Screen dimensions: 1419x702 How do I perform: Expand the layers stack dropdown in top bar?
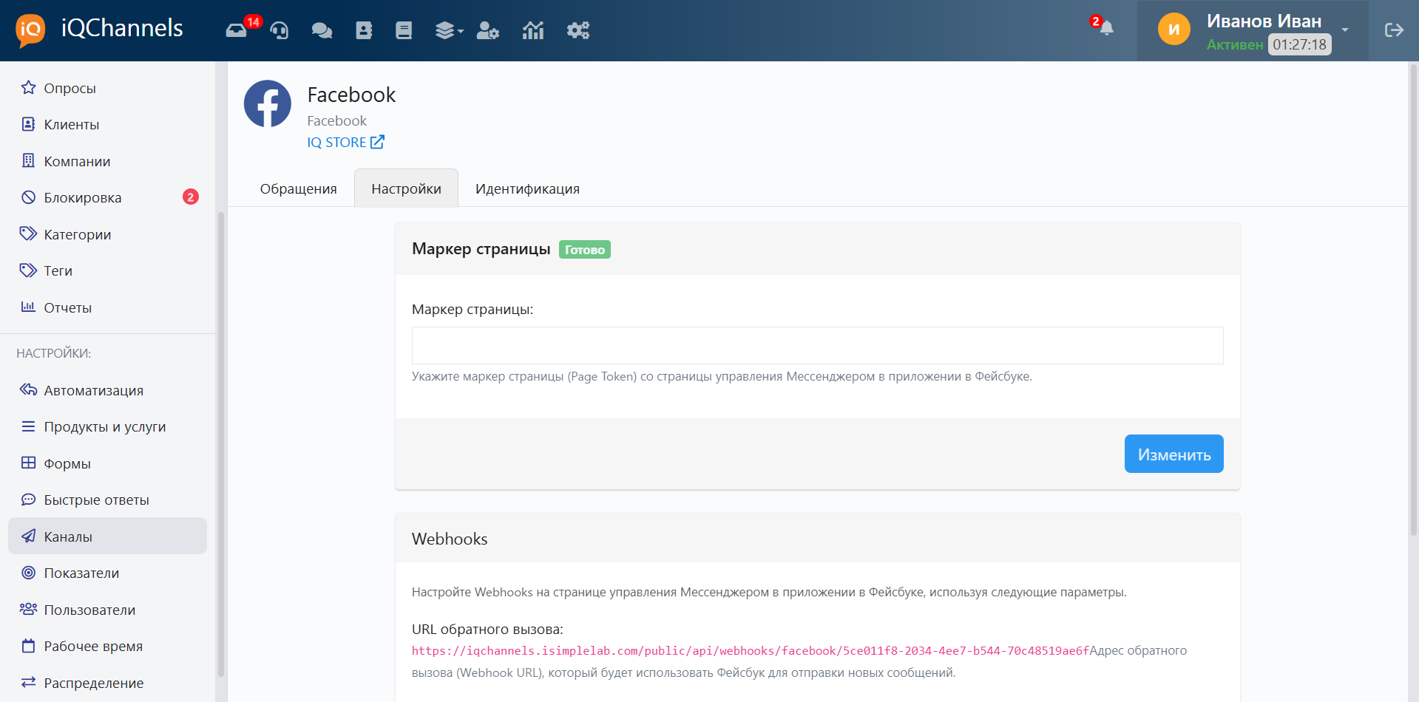[x=449, y=30]
